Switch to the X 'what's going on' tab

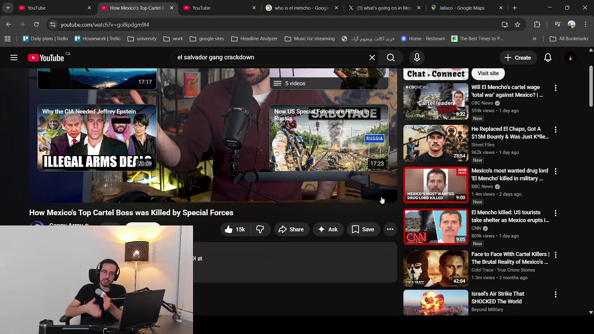[x=384, y=8]
